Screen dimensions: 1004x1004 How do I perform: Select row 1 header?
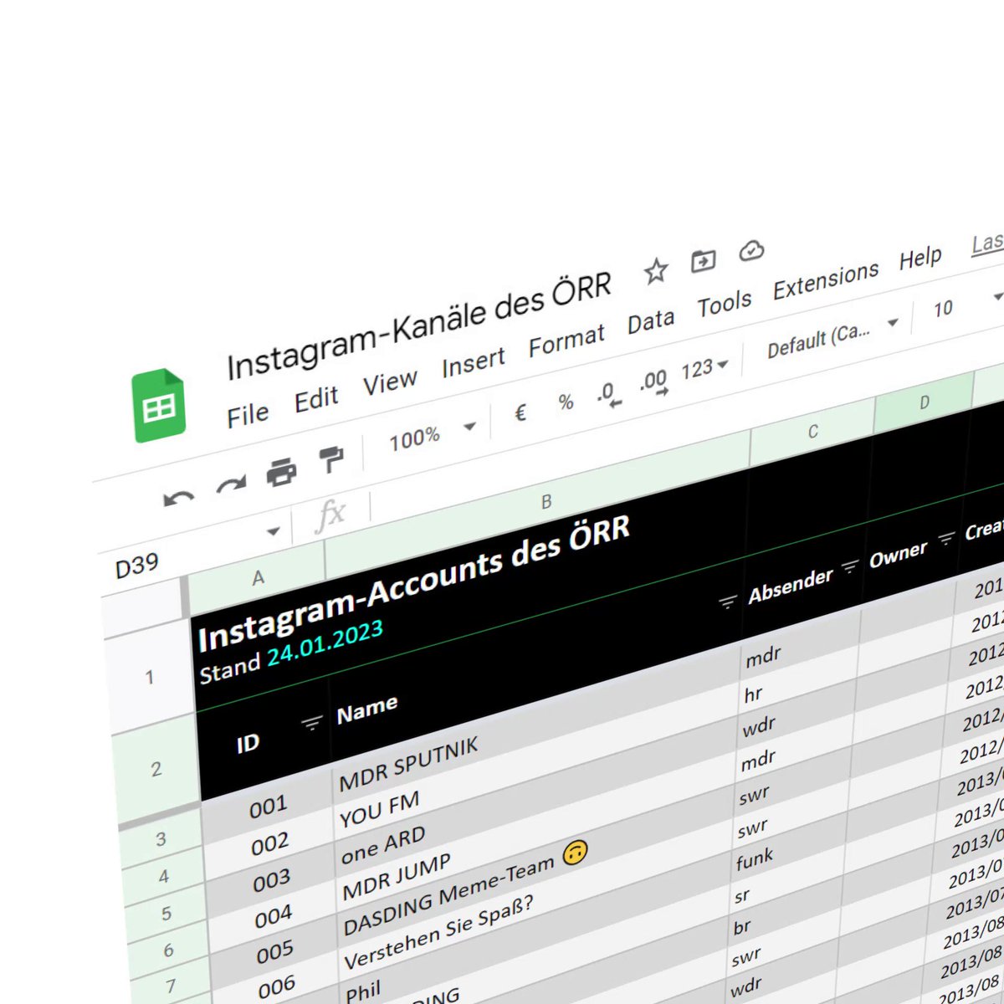(x=149, y=677)
